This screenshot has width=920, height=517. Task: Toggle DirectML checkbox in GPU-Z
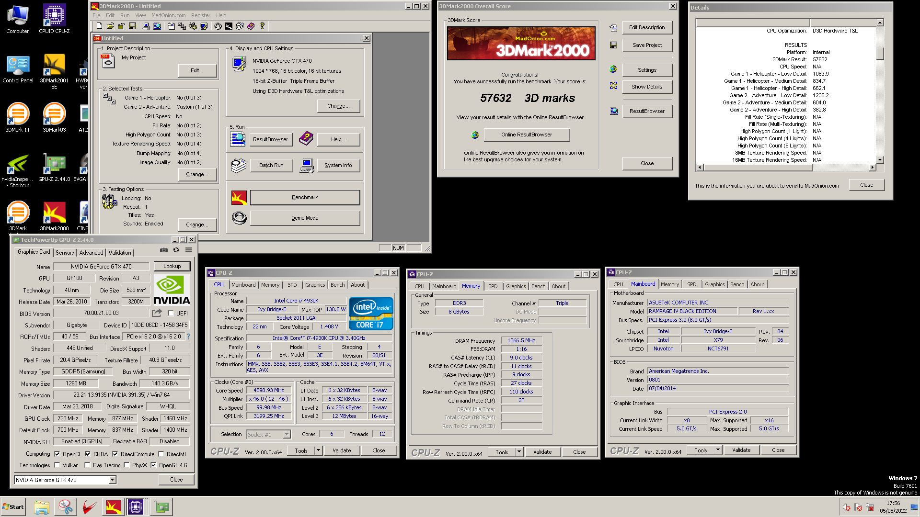tap(161, 454)
